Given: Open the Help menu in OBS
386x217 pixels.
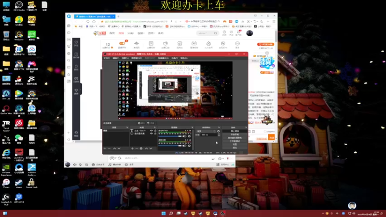Looking at the screenshot, I should [184, 58].
